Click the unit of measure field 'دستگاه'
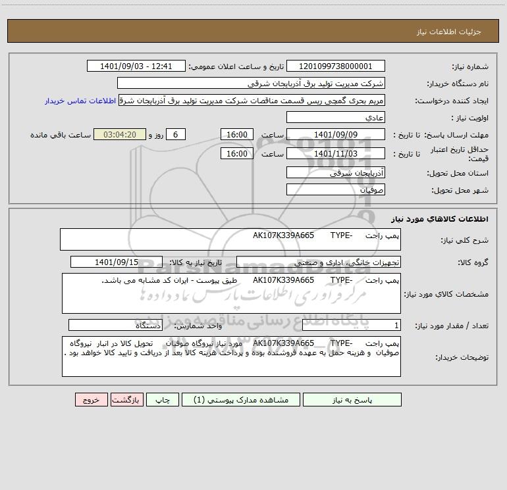This screenshot has height=490, width=507. coord(115,326)
